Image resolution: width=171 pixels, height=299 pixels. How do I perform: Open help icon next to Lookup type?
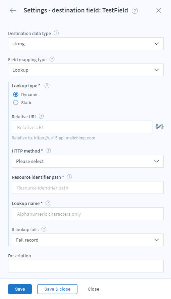[47, 86]
